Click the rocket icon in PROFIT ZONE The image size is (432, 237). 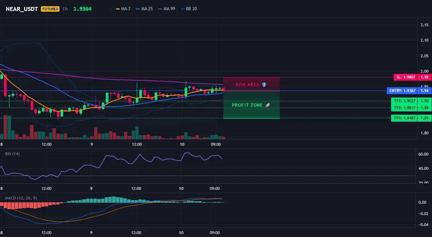tap(267, 105)
